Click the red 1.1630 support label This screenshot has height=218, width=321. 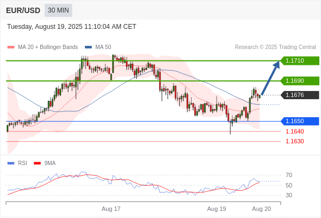294,141
